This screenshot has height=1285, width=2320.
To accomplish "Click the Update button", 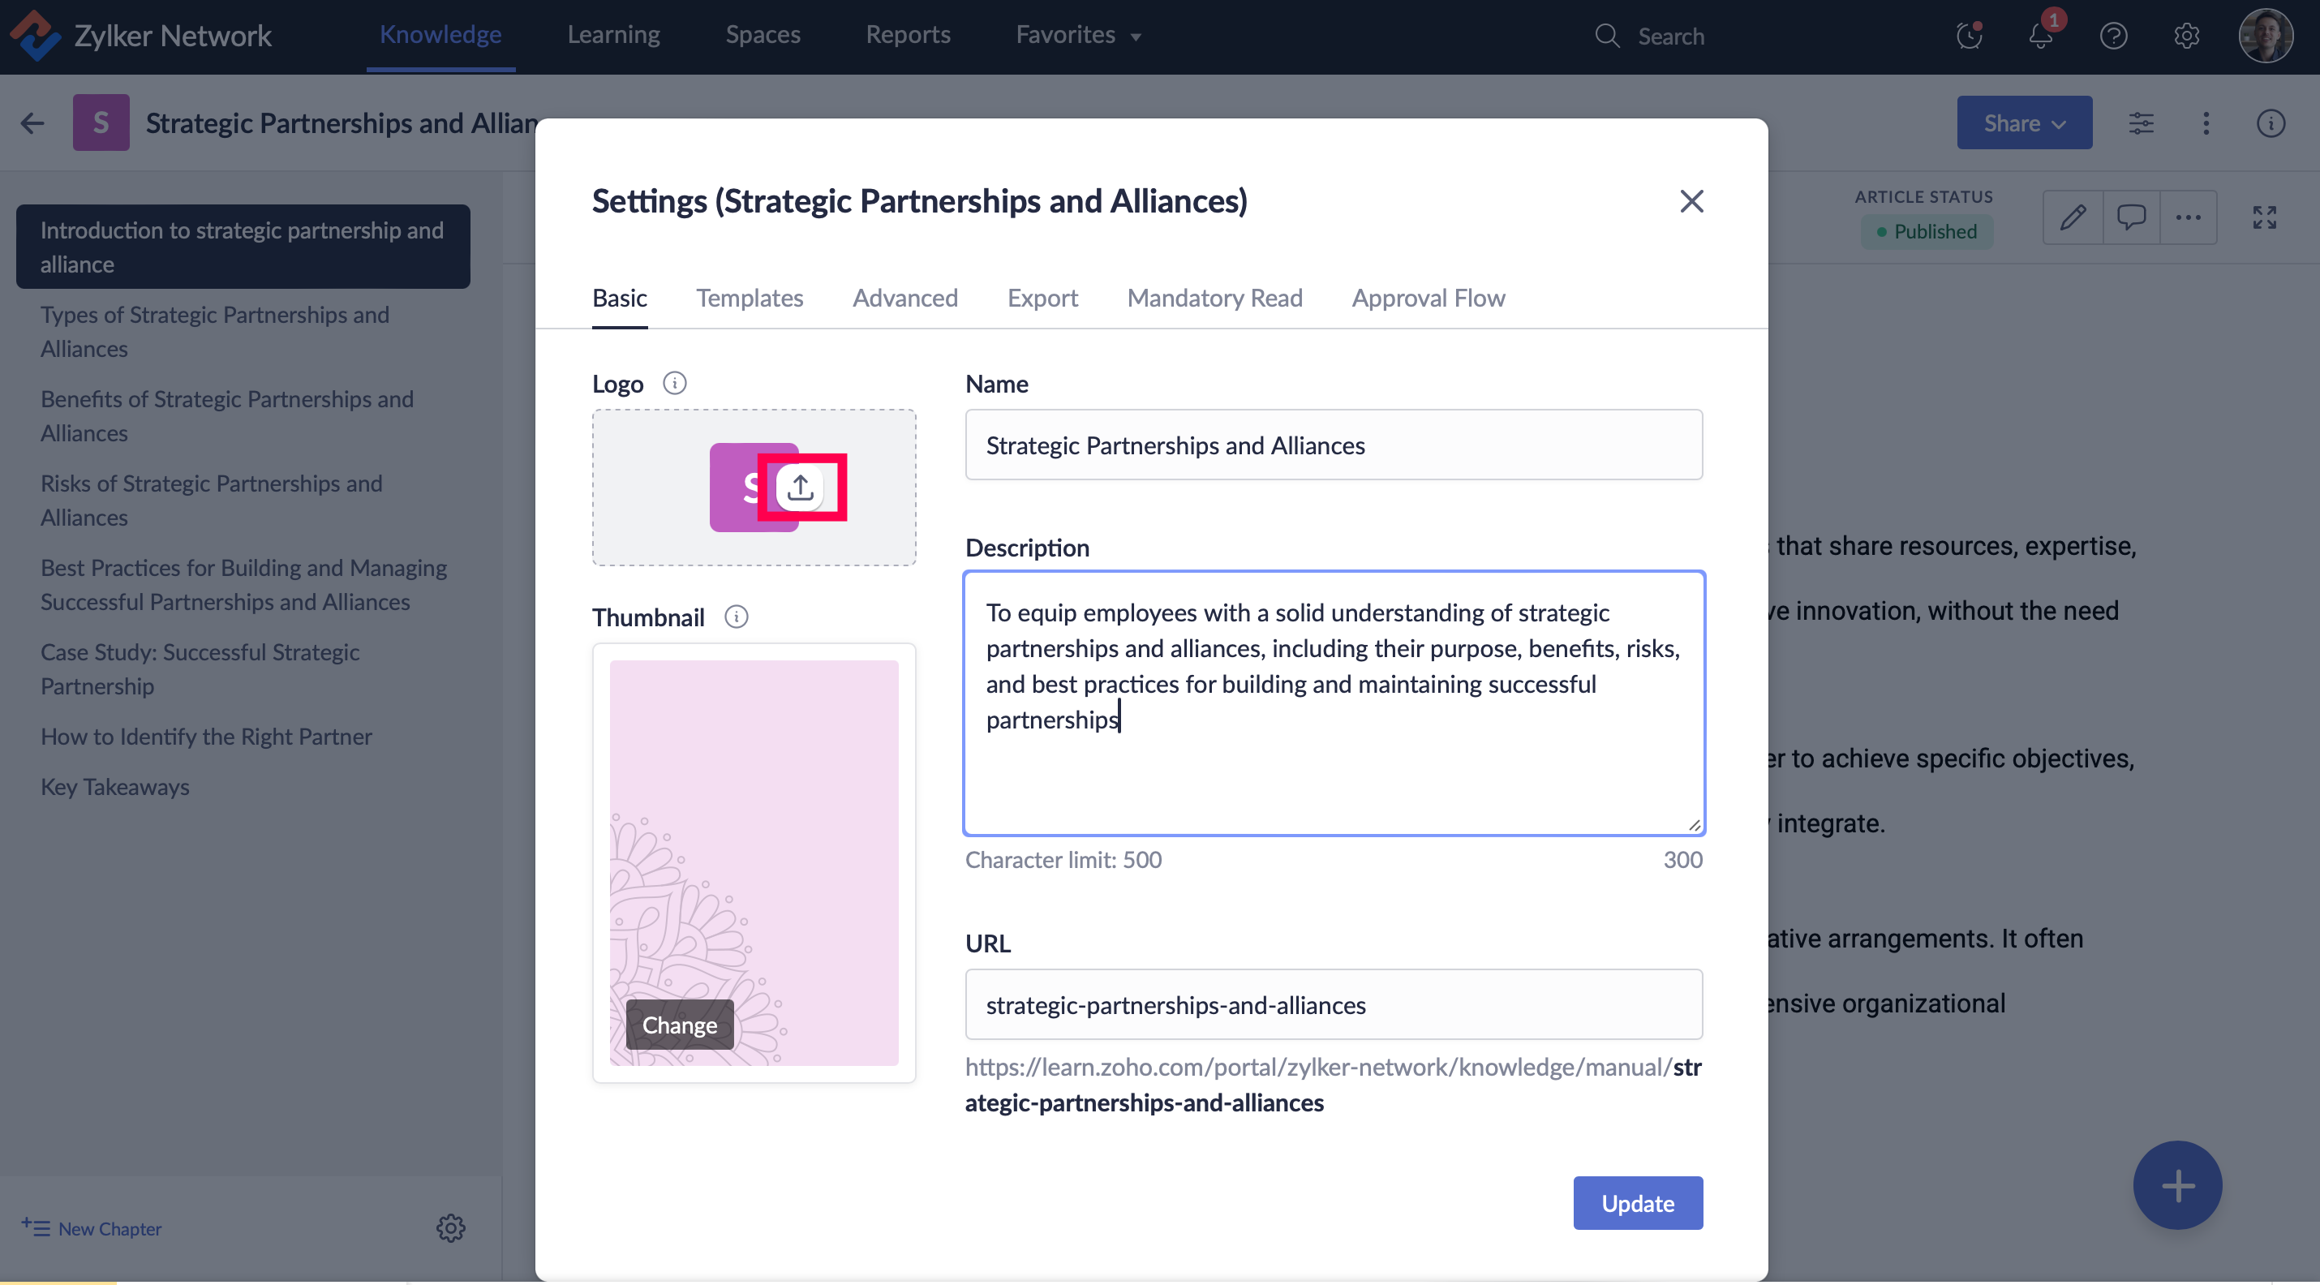I will pos(1637,1202).
